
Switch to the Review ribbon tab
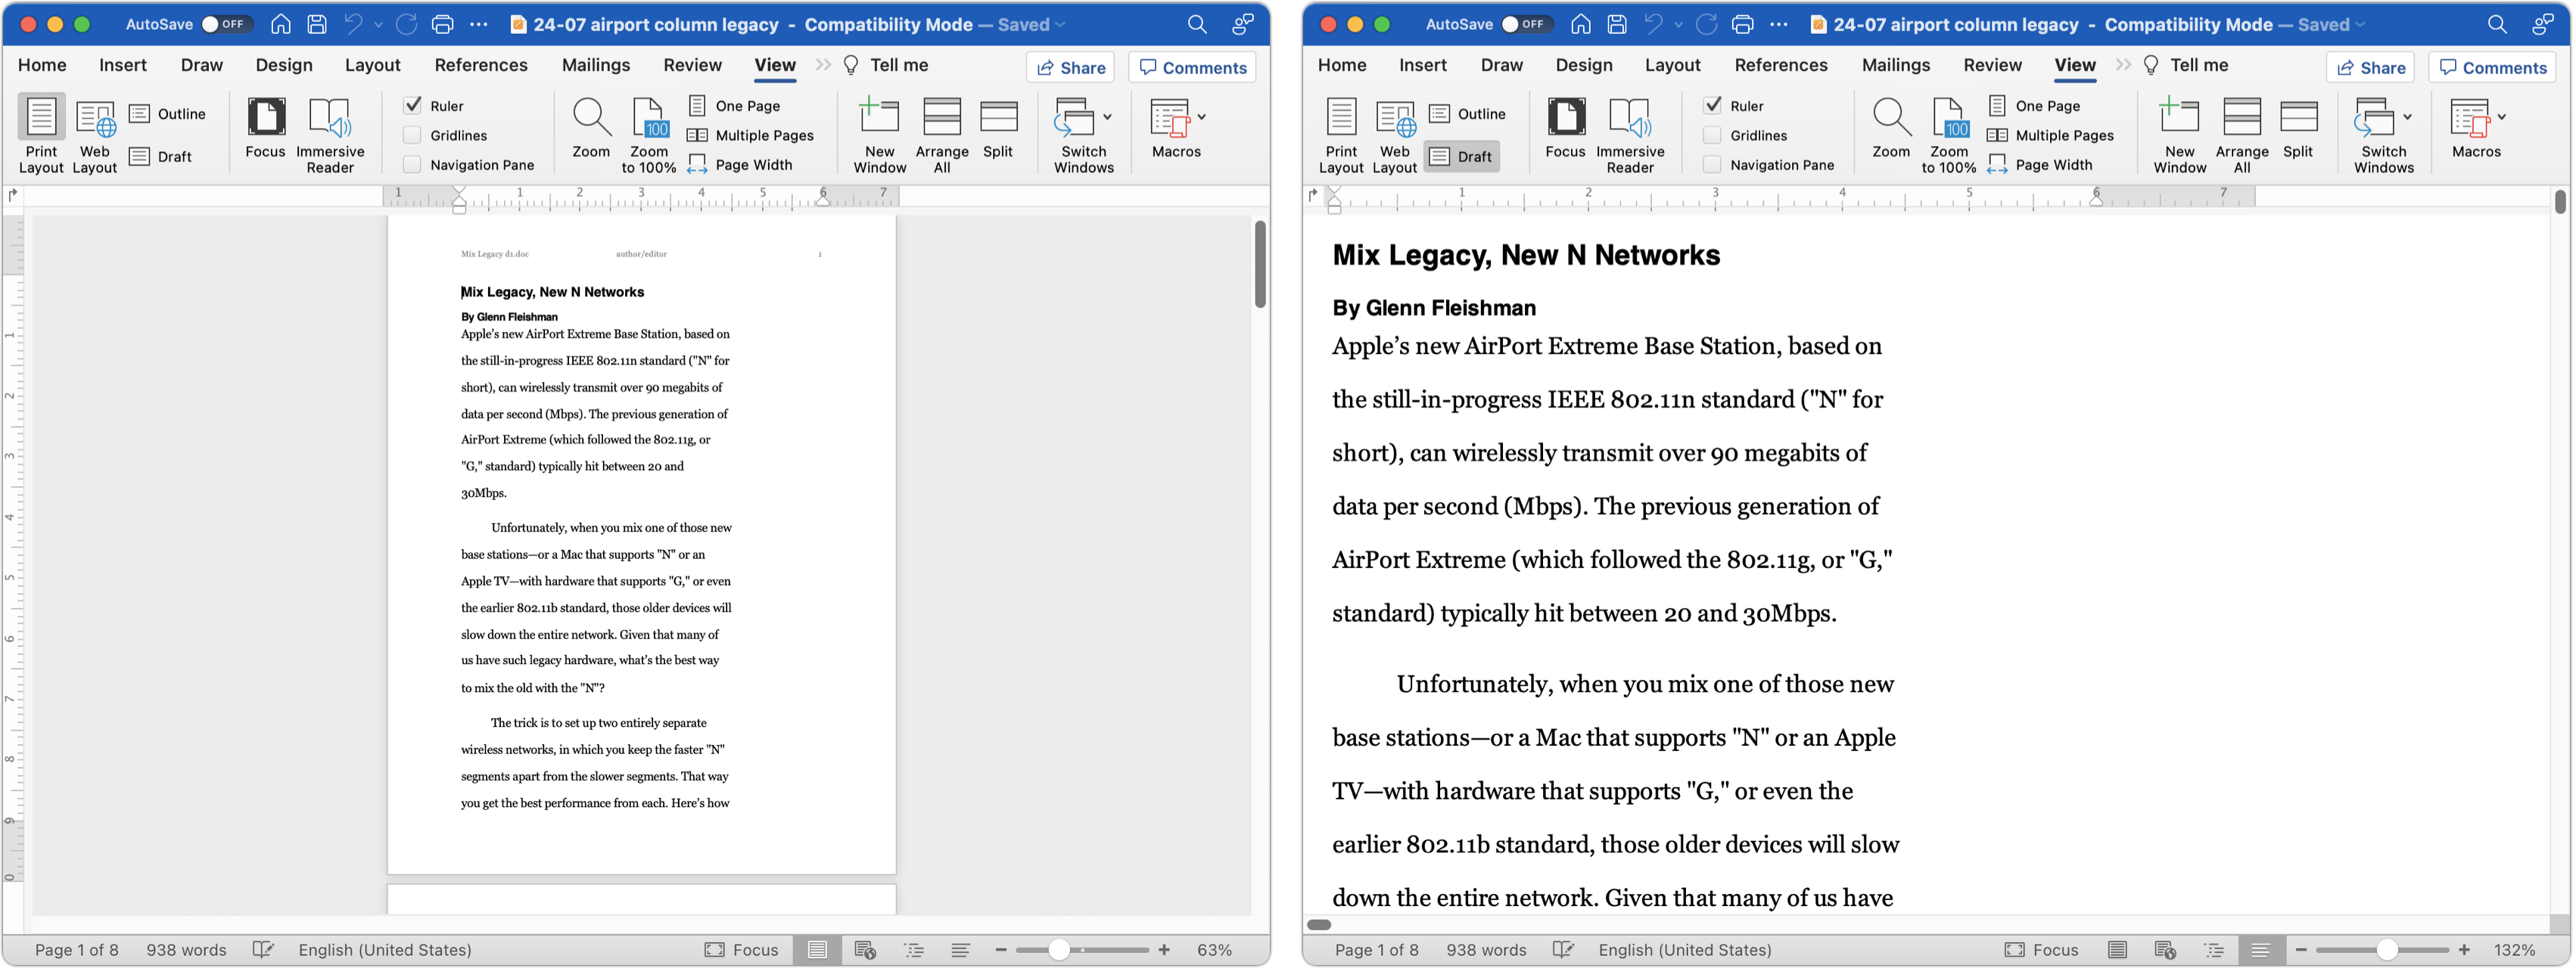coord(692,65)
